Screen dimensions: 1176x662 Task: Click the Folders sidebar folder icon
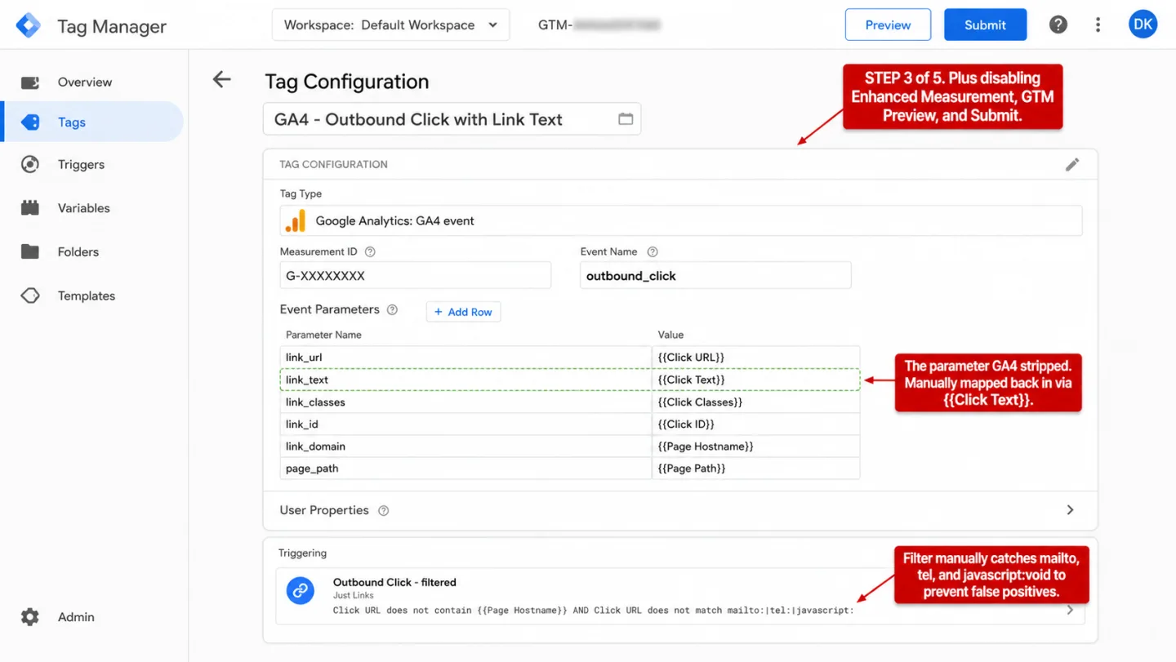pos(30,251)
